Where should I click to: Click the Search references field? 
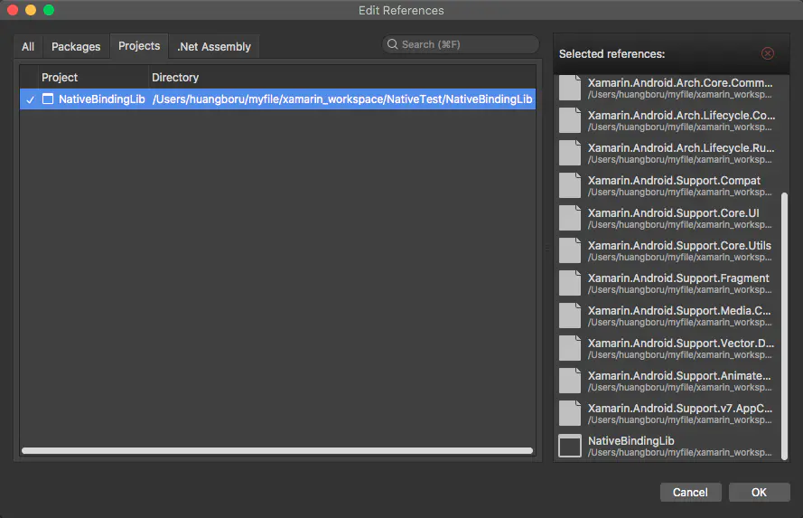461,44
